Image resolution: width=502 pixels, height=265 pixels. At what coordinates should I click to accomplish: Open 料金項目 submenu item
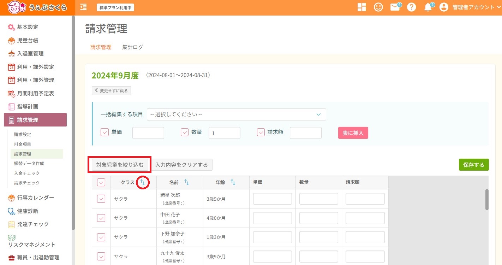(23, 144)
